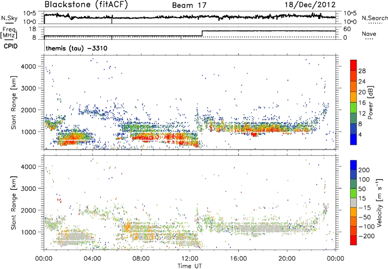Click the Nave legend label
Screen dimensions: 388x269
(x=369, y=34)
